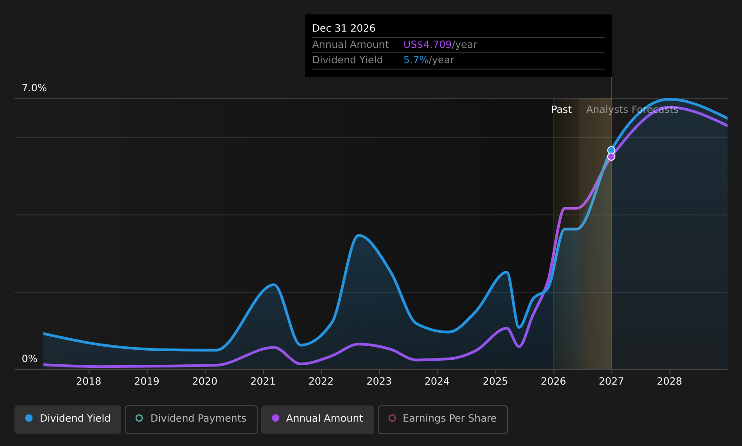The image size is (742, 446).
Task: Click the 2028 x-axis label
Action: pos(669,381)
